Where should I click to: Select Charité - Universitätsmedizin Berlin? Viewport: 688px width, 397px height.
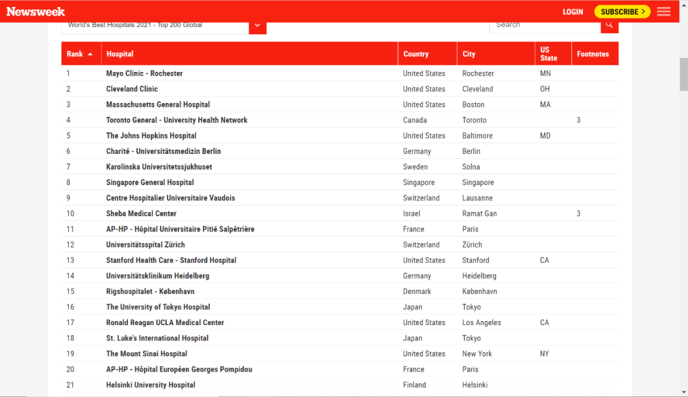163,151
